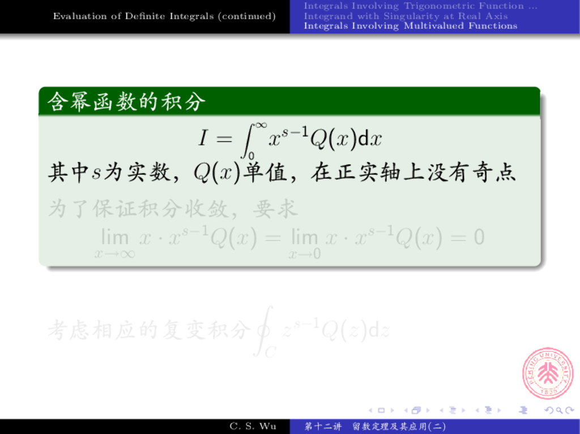Click author name 'C. S. Wu' in footer
This screenshot has width=580, height=434.
[253, 426]
